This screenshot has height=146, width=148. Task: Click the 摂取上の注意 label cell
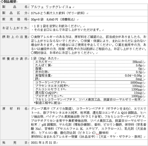tap(15, 45)
